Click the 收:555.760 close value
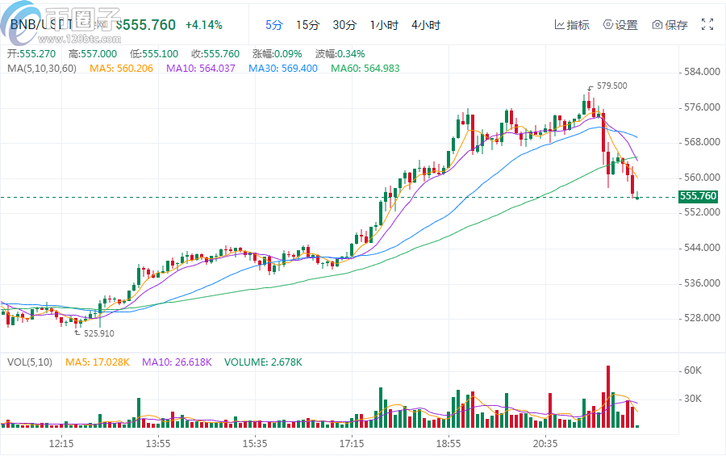This screenshot has height=456, width=726. pyautogui.click(x=215, y=54)
